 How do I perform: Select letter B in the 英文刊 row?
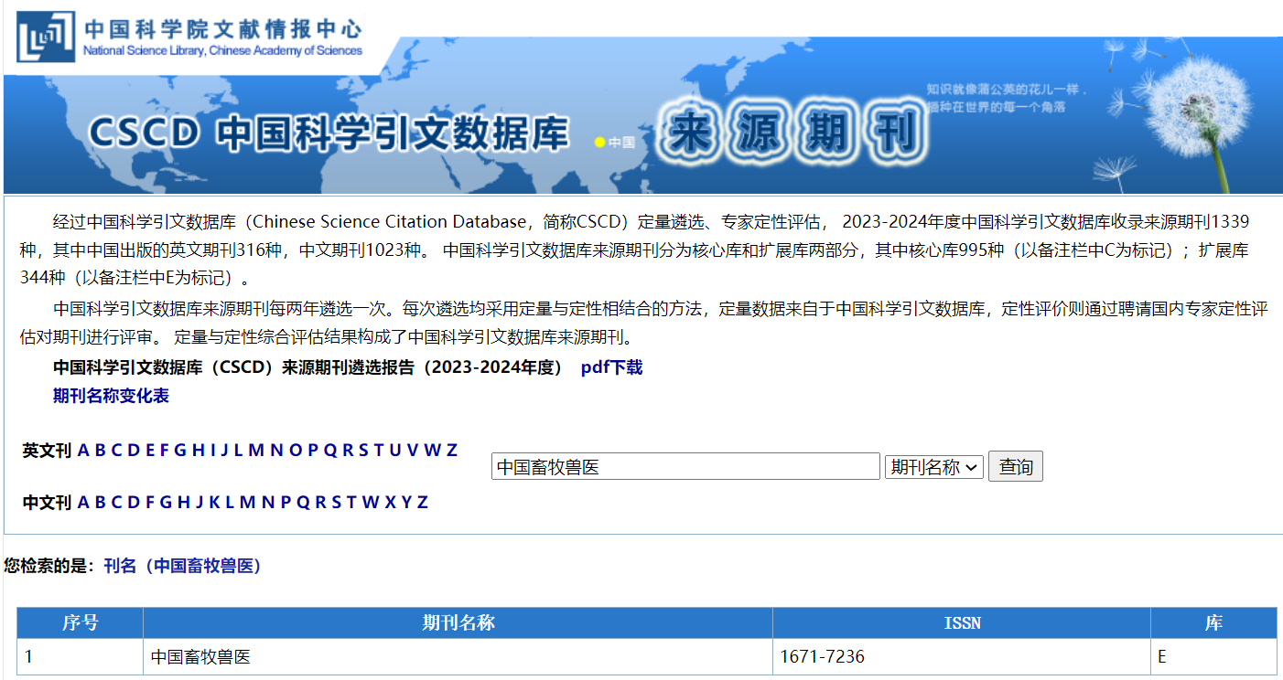point(100,451)
